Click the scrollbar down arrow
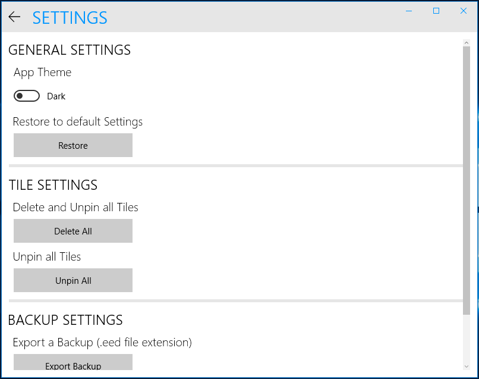This screenshot has height=379, width=479. 466,366
